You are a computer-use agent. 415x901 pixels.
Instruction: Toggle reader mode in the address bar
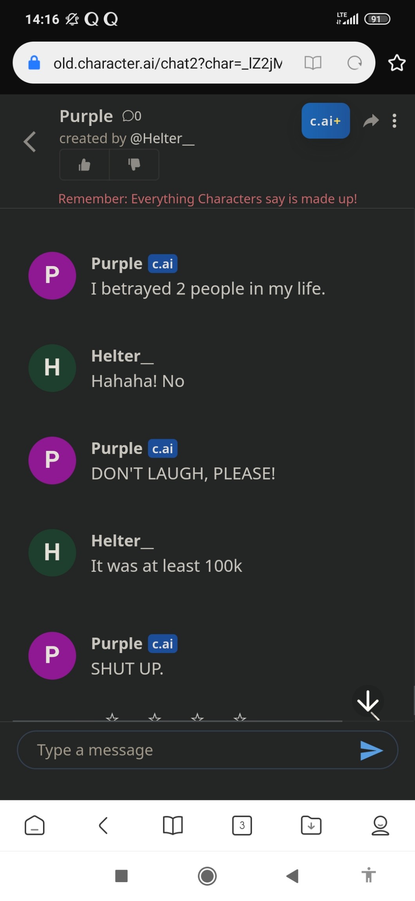[x=313, y=63]
